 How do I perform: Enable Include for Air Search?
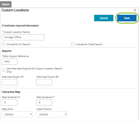tap(4, 44)
